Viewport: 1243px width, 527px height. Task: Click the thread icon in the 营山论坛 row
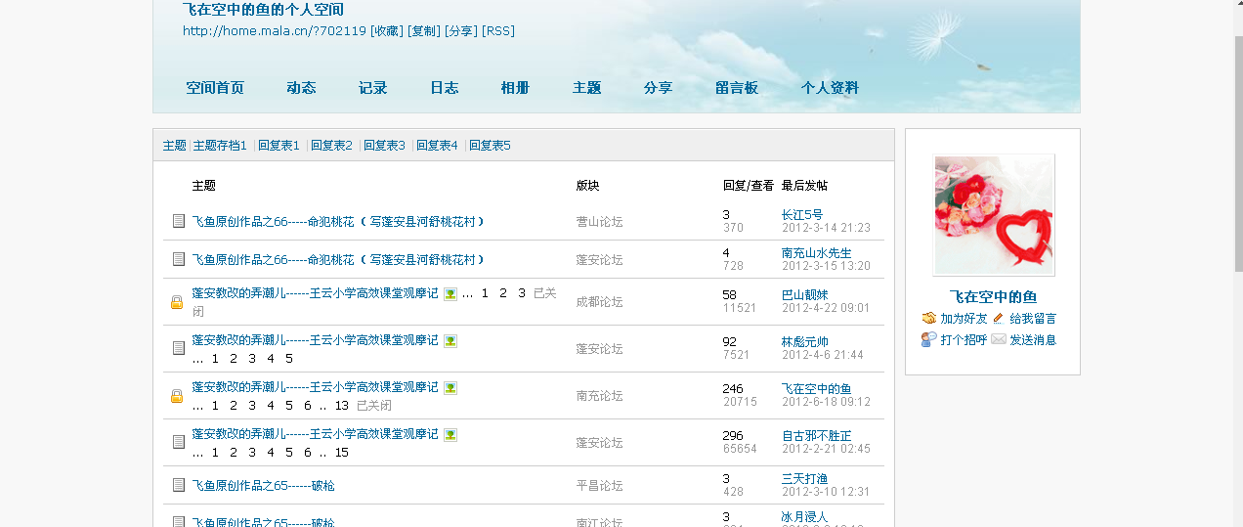178,221
